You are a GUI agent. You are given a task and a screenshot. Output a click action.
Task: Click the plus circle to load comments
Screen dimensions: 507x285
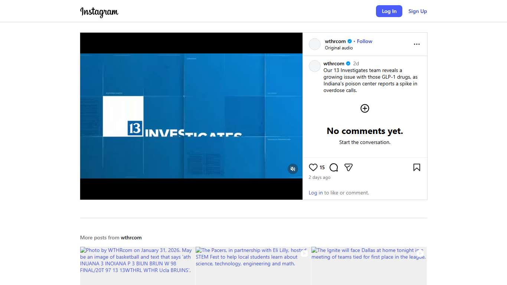(x=365, y=108)
